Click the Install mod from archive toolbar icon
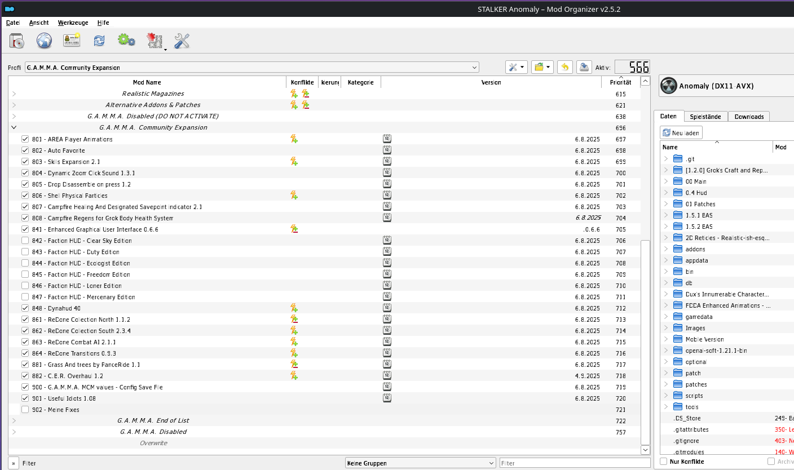794x470 pixels. (17, 41)
